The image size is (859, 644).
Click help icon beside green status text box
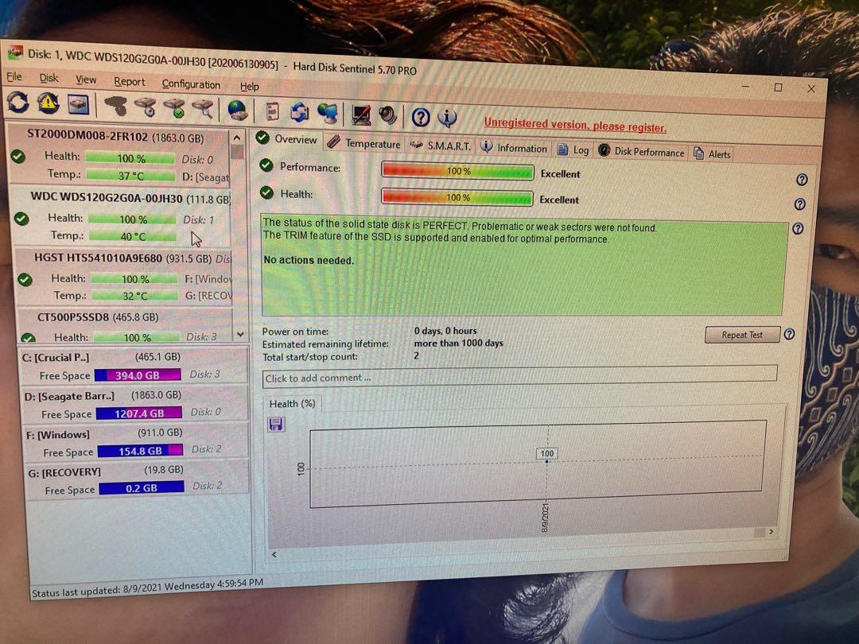click(x=799, y=229)
